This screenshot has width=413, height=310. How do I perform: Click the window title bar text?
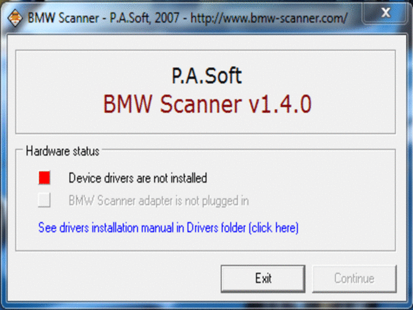(x=187, y=18)
